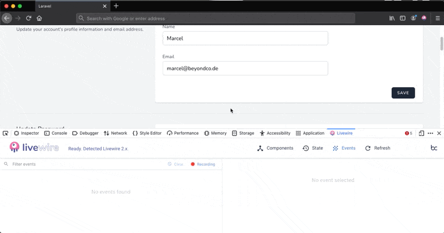Reload the page with the refresh icon
444x233 pixels.
click(28, 18)
